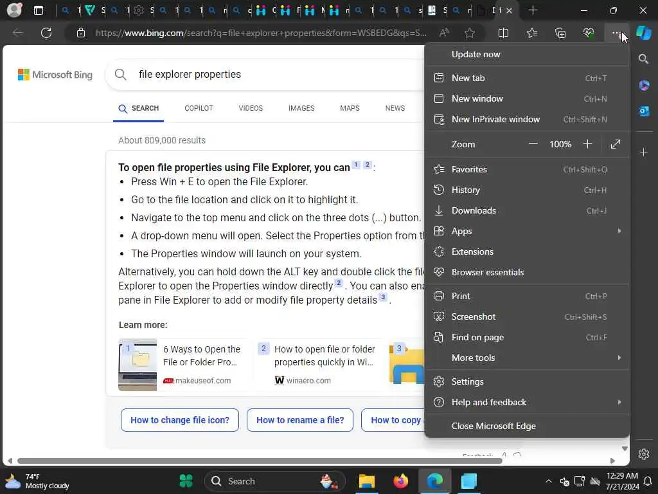Click the sidebar search icon
Image resolution: width=658 pixels, height=494 pixels.
pos(644,59)
